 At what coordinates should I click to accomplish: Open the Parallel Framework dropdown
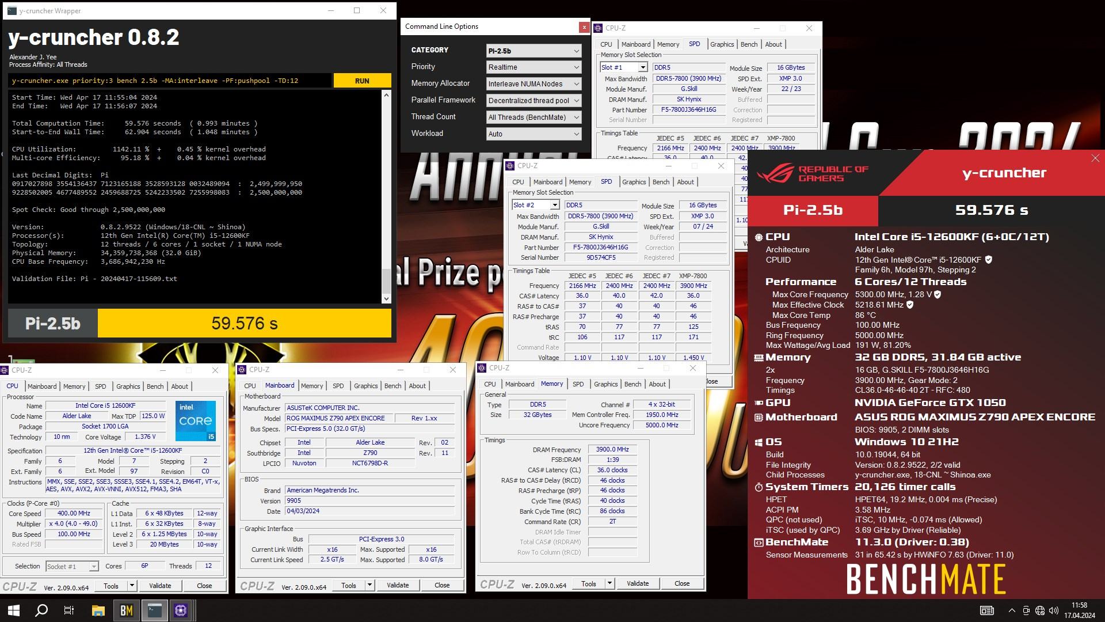(x=534, y=101)
